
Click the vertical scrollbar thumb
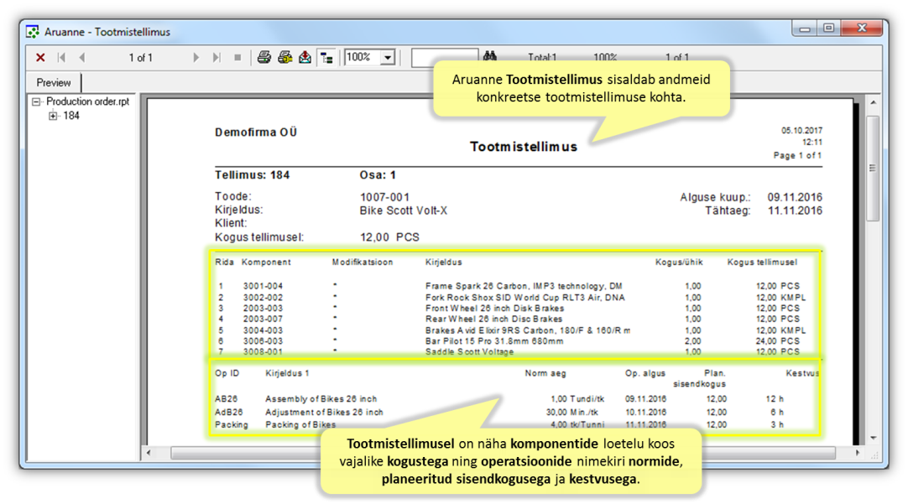873,168
